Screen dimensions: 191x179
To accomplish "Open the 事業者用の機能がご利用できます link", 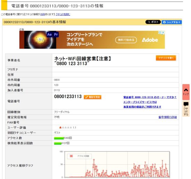I will tap(142, 107).
